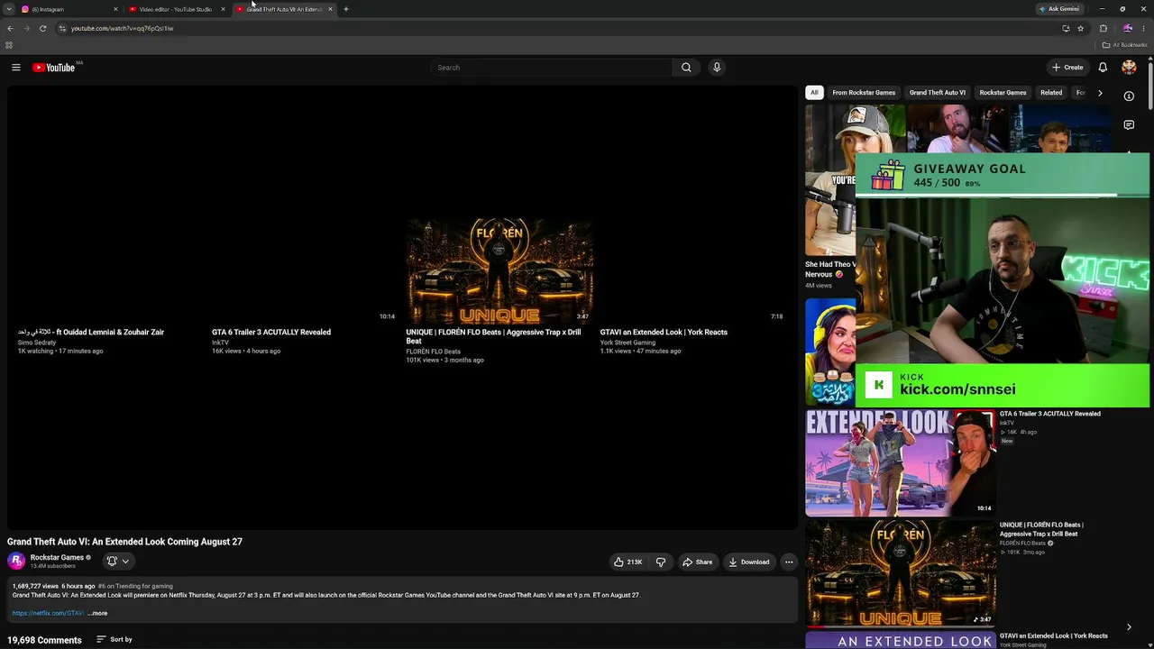Click the install app icon in address bar

tap(1066, 28)
